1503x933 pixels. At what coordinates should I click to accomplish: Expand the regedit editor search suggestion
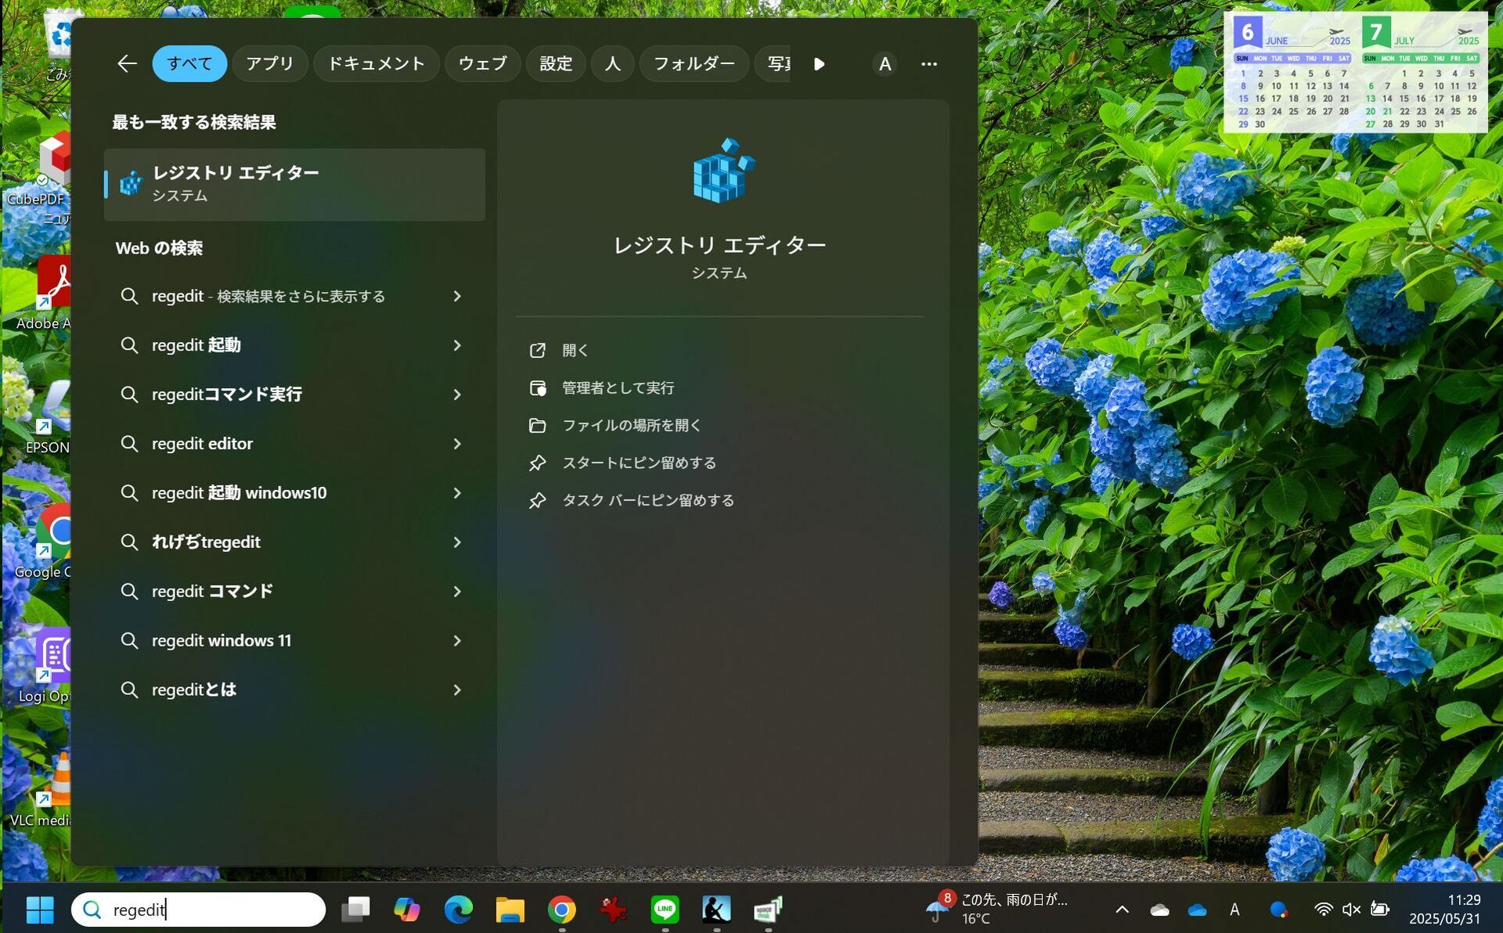point(458,444)
